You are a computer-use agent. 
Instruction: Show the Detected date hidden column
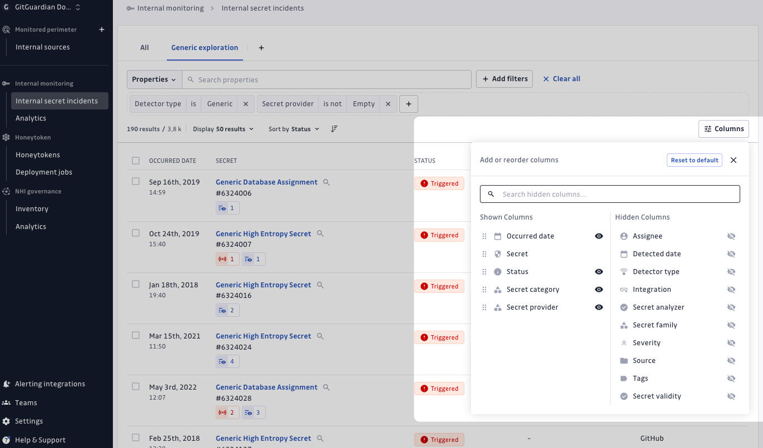point(731,254)
